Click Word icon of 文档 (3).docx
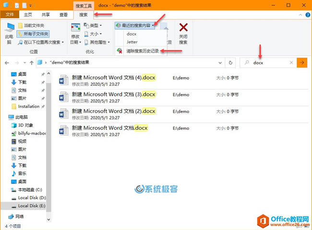The image size is (312, 230). [x=64, y=97]
